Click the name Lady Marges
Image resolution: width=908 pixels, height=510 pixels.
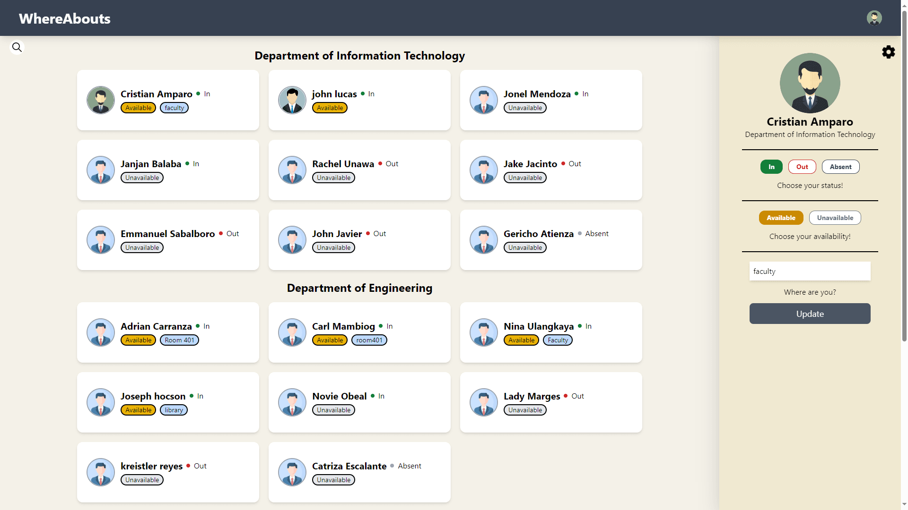click(x=532, y=396)
